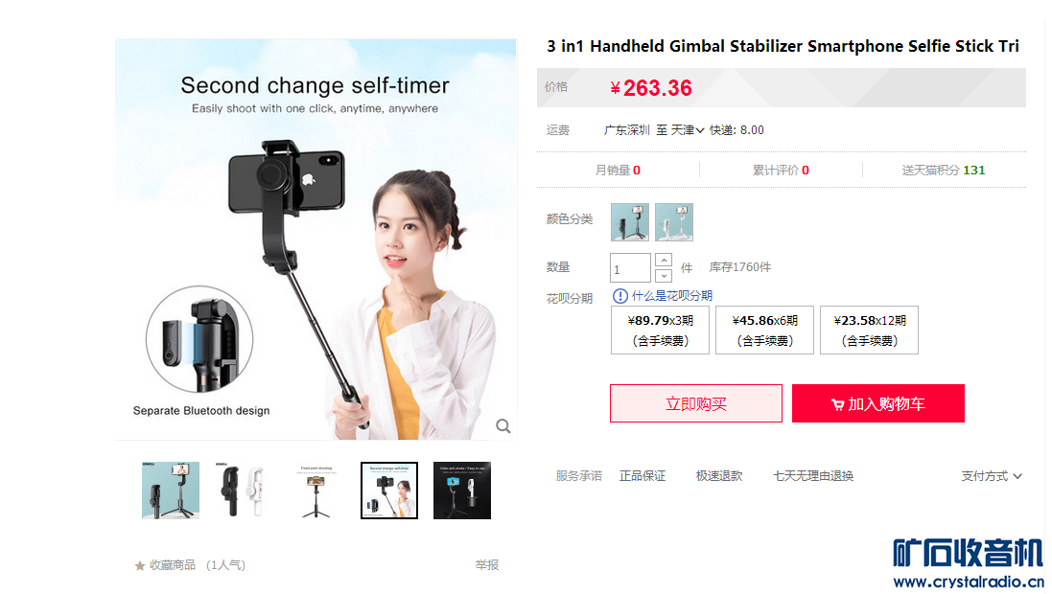Click the quantity input field
The height and width of the screenshot is (594, 1052).
pos(630,268)
